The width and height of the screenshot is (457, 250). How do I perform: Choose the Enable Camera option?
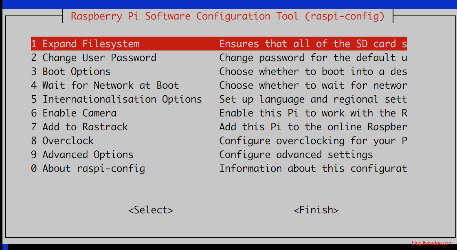(74, 113)
